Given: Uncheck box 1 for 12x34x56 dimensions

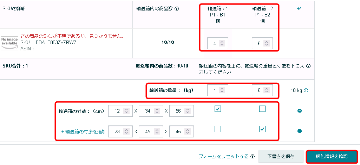Looking at the screenshot, I should [x=218, y=109].
